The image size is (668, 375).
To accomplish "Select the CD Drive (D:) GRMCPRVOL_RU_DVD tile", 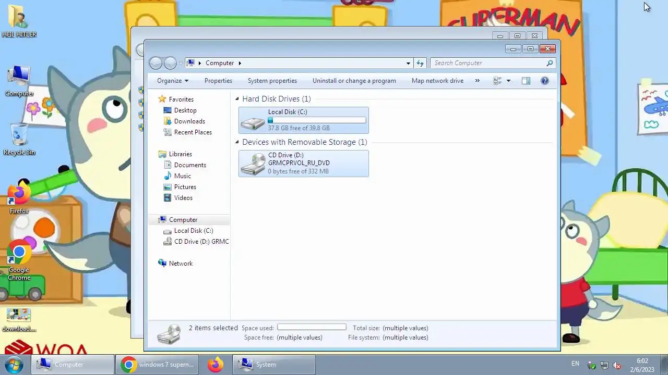I will [304, 164].
